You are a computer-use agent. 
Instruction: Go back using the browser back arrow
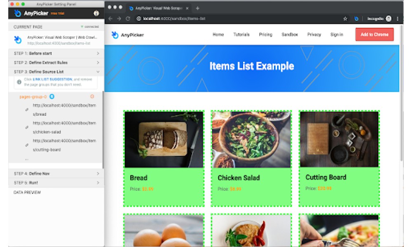pyautogui.click(x=110, y=19)
